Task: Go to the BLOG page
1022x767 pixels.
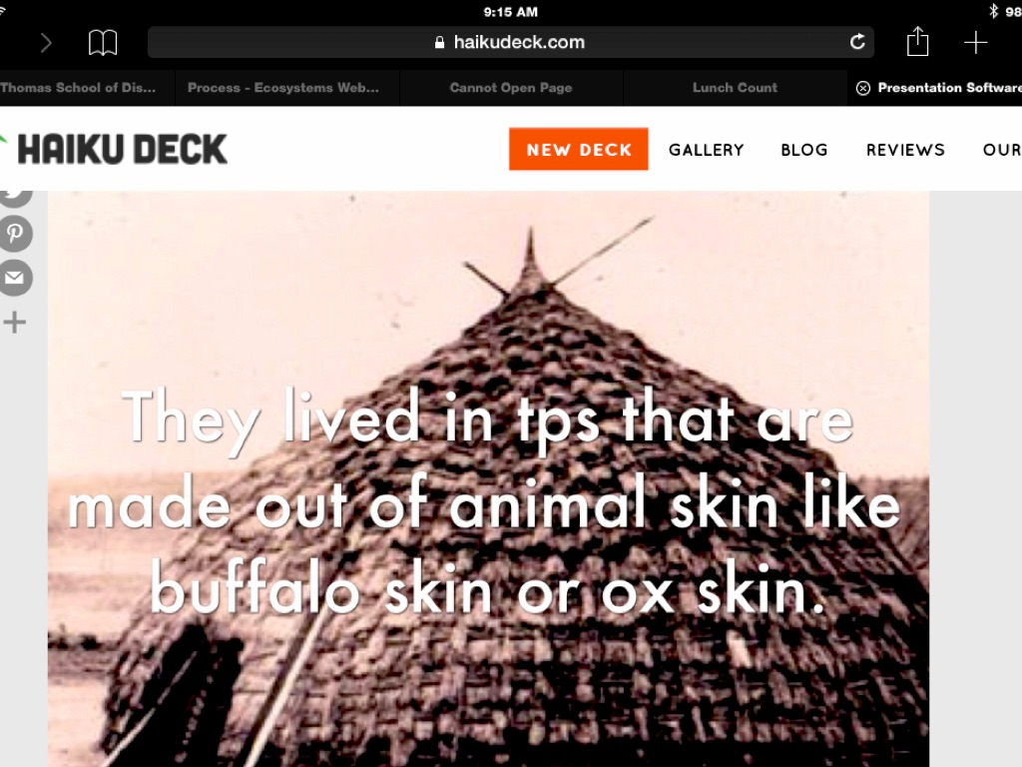Action: pos(803,150)
